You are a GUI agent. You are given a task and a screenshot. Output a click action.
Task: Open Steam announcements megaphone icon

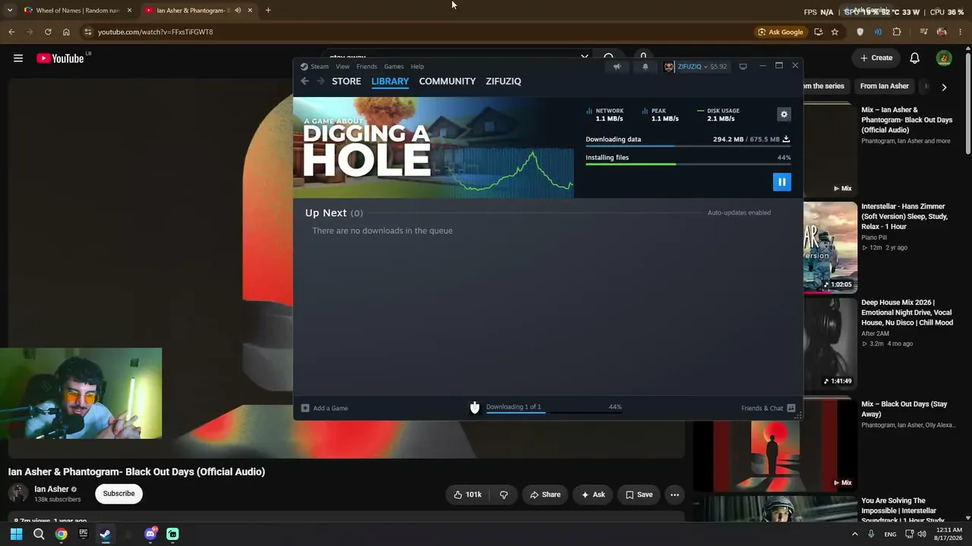tap(617, 67)
